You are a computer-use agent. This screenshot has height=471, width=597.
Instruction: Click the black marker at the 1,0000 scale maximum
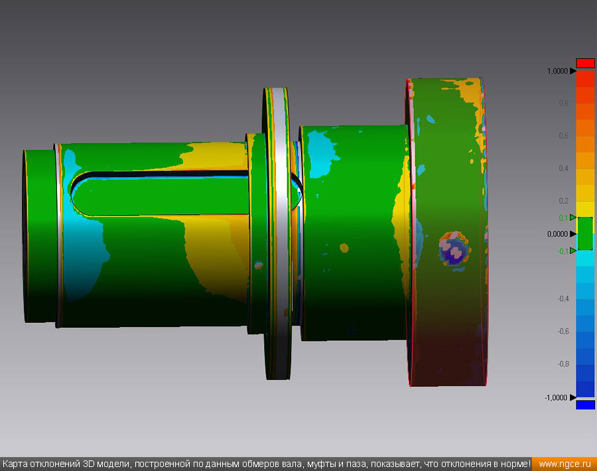point(573,71)
